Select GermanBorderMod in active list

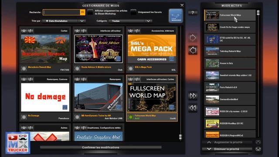coord(230,99)
